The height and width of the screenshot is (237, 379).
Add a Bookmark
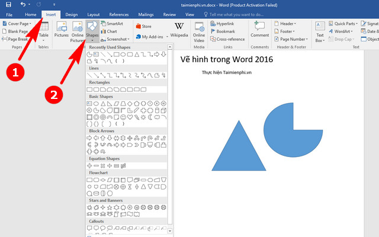(x=223, y=31)
